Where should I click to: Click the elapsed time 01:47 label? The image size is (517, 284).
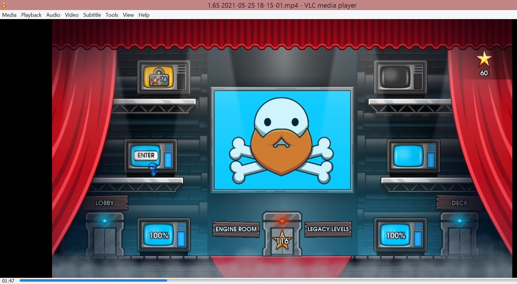click(x=8, y=281)
